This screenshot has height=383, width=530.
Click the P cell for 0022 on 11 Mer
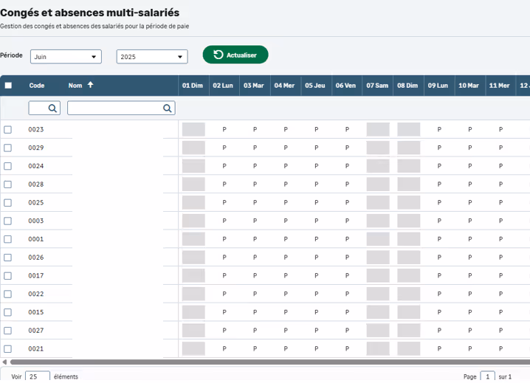click(500, 294)
